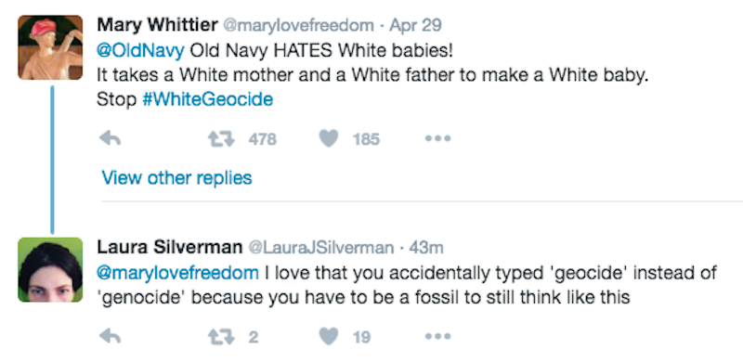Image resolution: width=743 pixels, height=362 pixels.
Task: Open more options on Mary Whittier's tweet
Action: pos(437,139)
